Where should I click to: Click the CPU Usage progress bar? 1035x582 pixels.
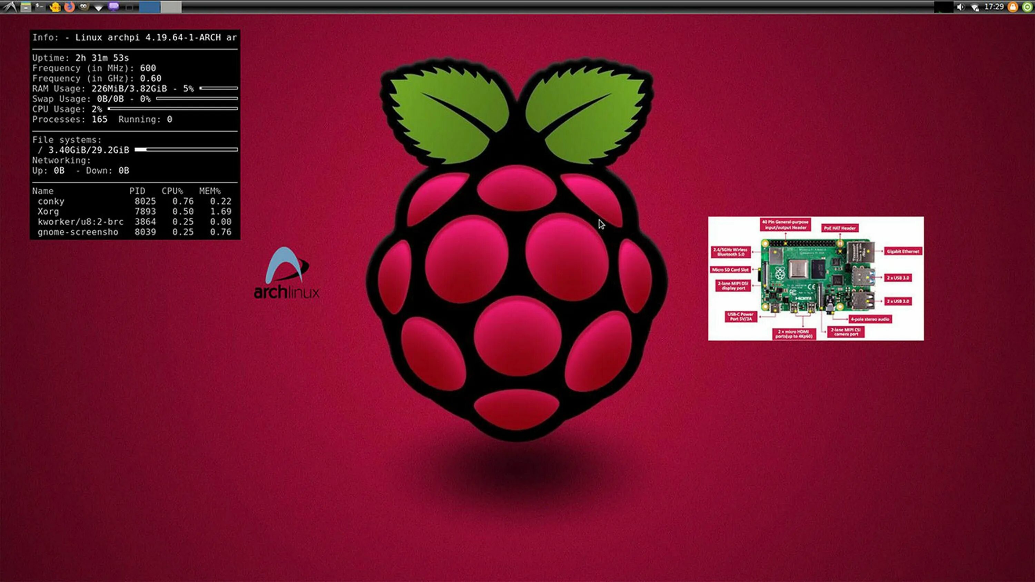point(173,109)
